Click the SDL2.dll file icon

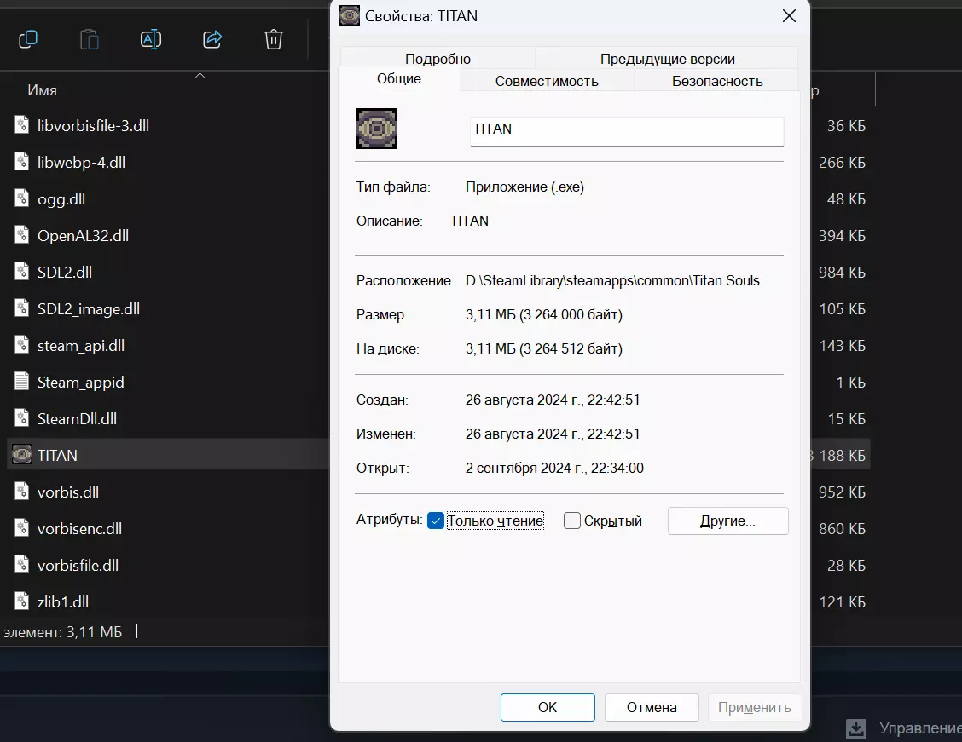21,272
